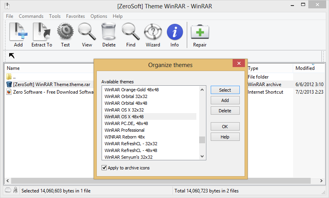The width and height of the screenshot is (329, 198).
Task: Click the Extract To toolbar icon
Action: click(x=42, y=32)
